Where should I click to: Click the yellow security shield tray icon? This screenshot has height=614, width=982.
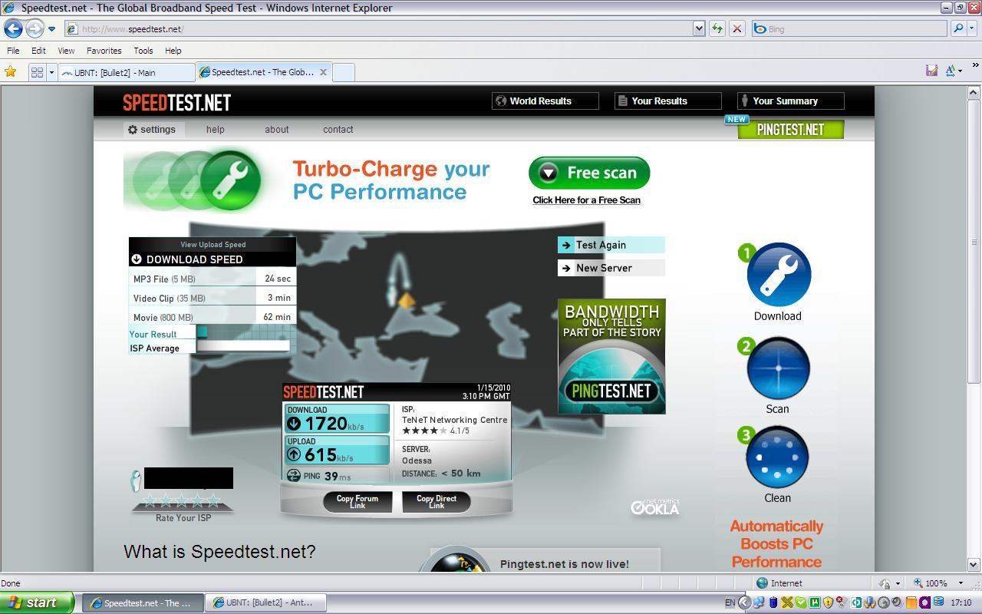click(828, 602)
